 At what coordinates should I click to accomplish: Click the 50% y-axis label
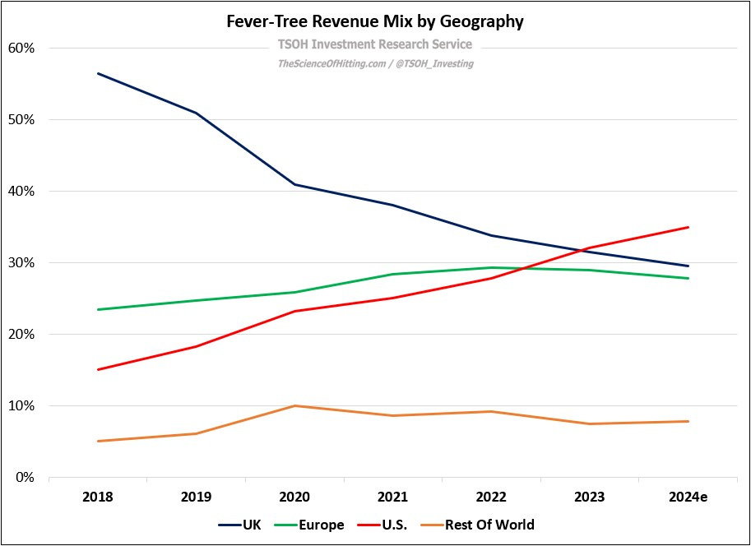pos(21,120)
